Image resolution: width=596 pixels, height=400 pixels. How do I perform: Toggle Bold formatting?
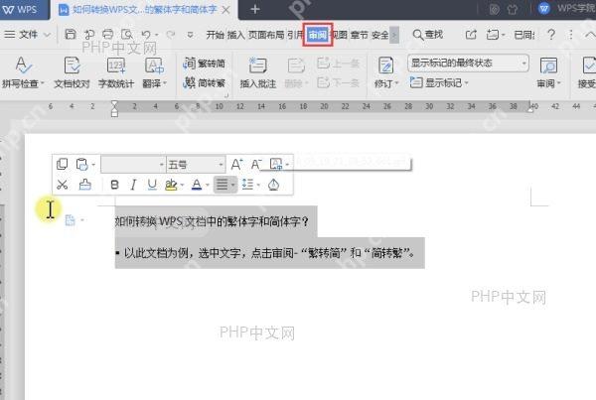114,185
